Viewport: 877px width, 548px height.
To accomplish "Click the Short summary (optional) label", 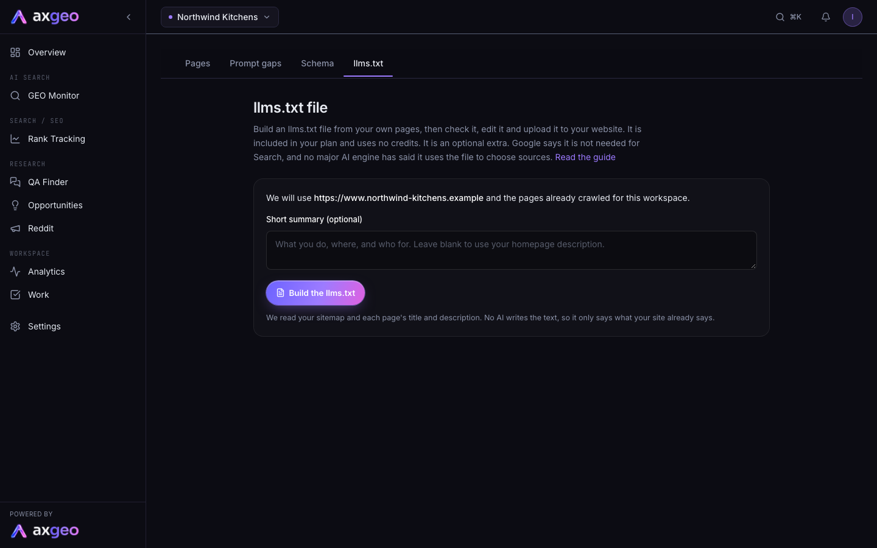I will [314, 219].
